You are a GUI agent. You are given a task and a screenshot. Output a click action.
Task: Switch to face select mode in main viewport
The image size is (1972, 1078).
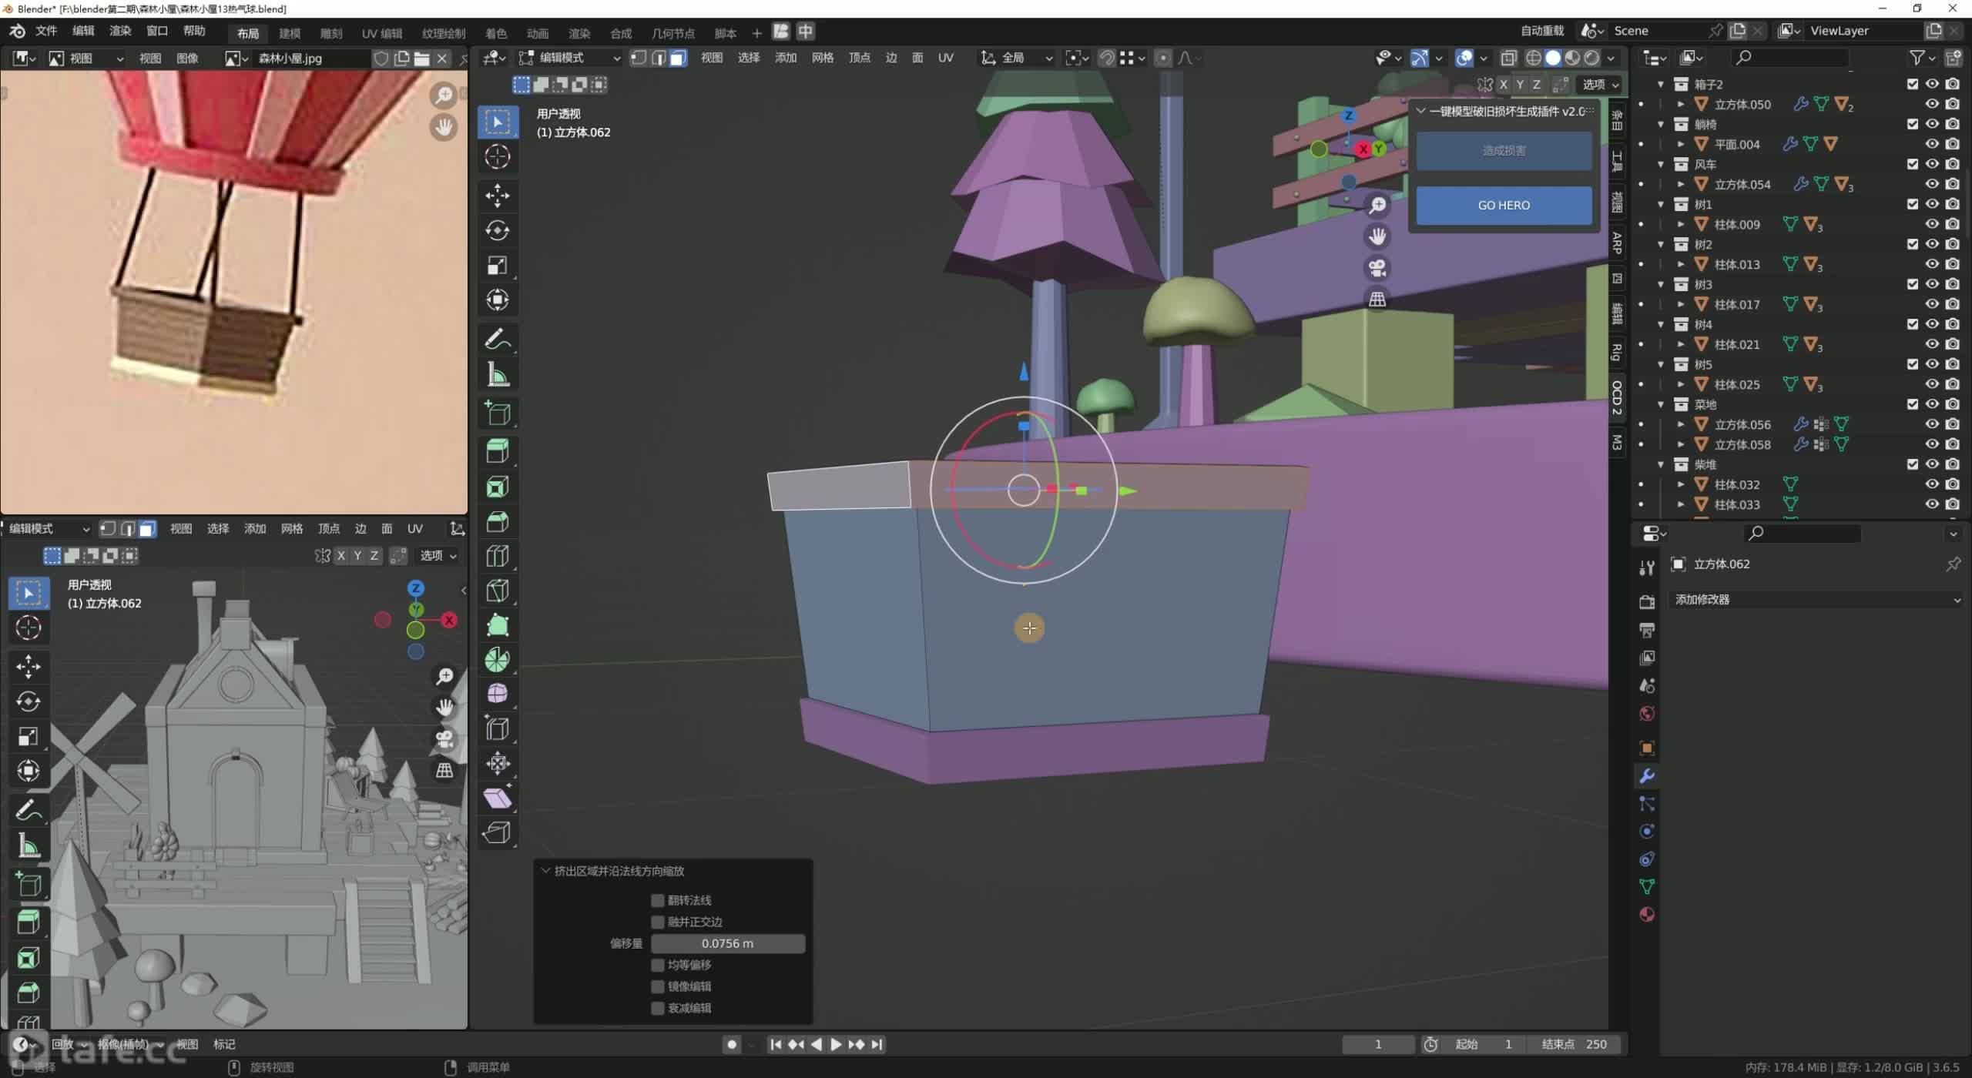click(678, 58)
